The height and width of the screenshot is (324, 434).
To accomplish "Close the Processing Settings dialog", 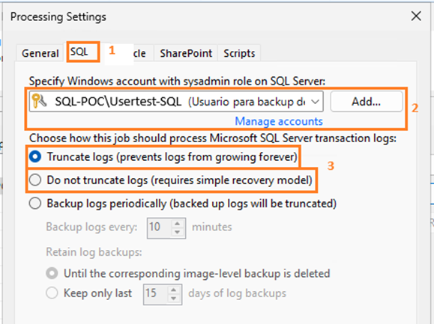I will click(x=416, y=16).
